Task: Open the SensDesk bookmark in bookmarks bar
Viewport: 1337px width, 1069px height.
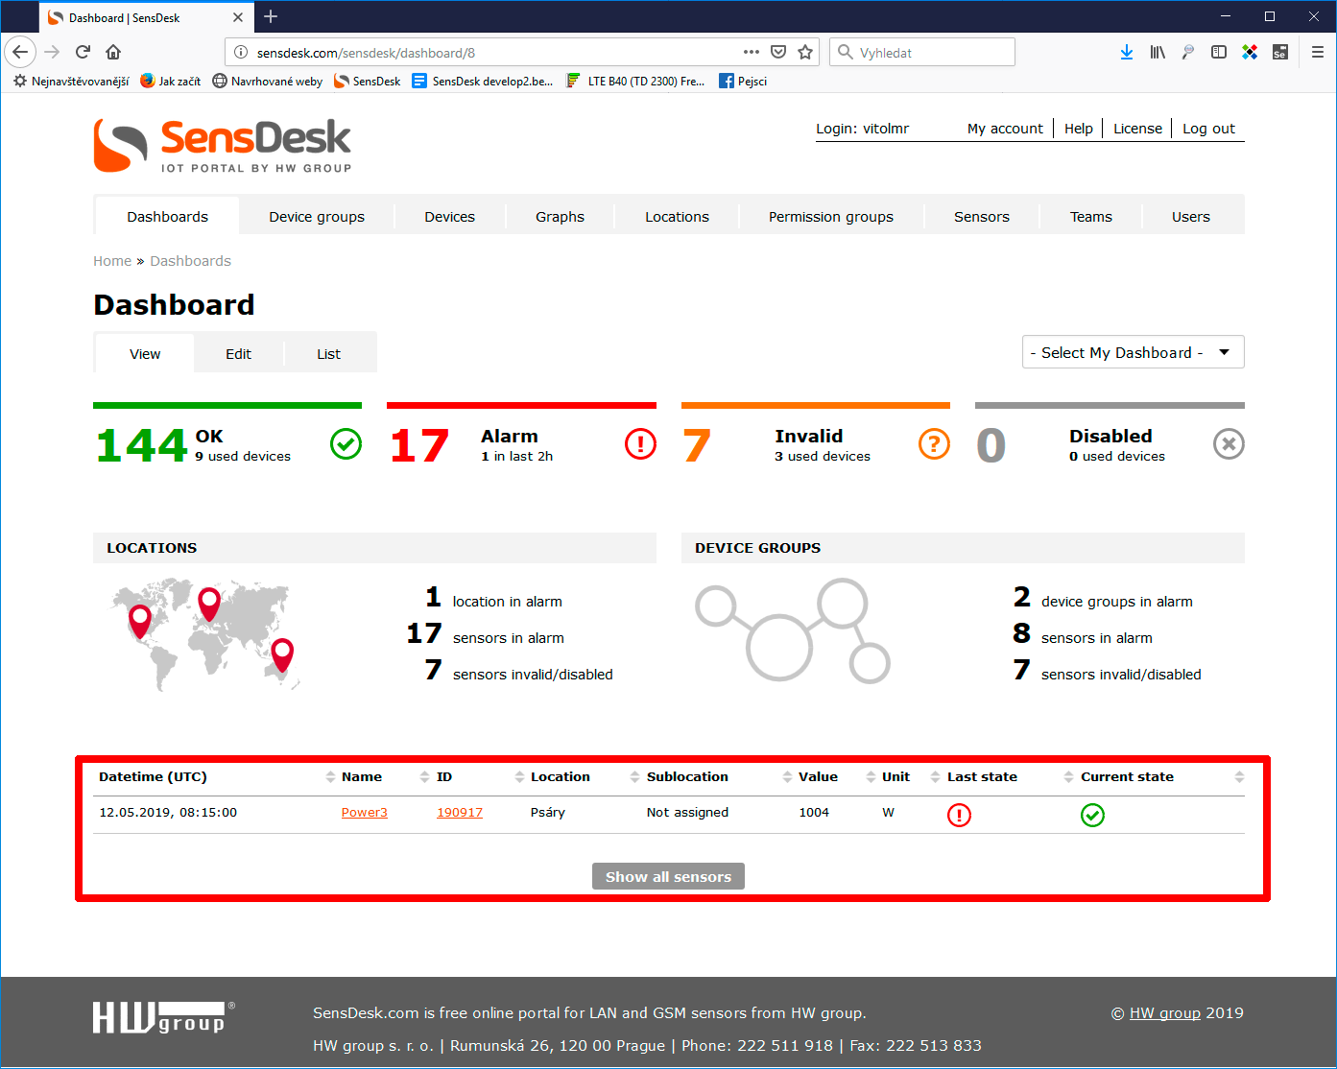Action: point(367,81)
